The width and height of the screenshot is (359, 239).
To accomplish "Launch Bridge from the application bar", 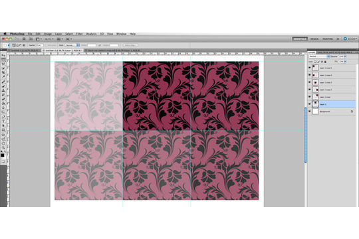I will tap(24, 39).
